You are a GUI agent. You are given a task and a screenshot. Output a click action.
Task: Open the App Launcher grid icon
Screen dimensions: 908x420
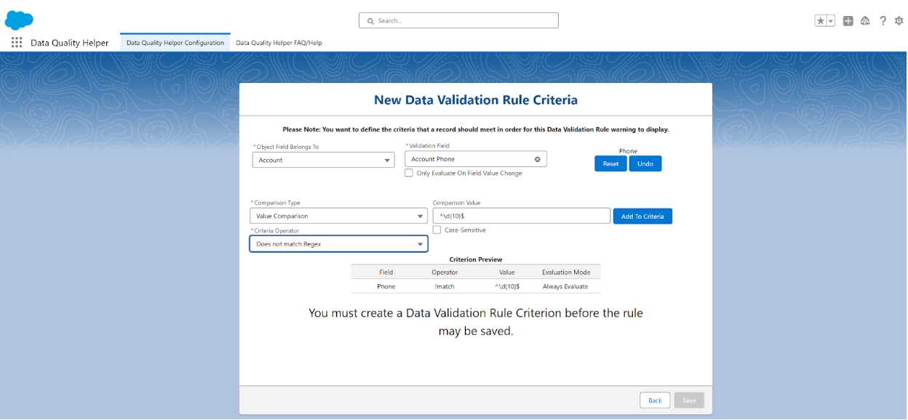pyautogui.click(x=17, y=43)
